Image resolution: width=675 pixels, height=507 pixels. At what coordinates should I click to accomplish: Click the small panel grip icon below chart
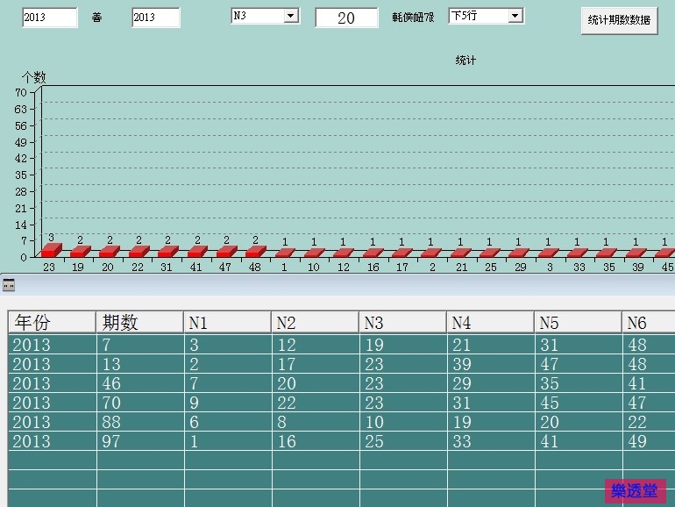[9, 285]
